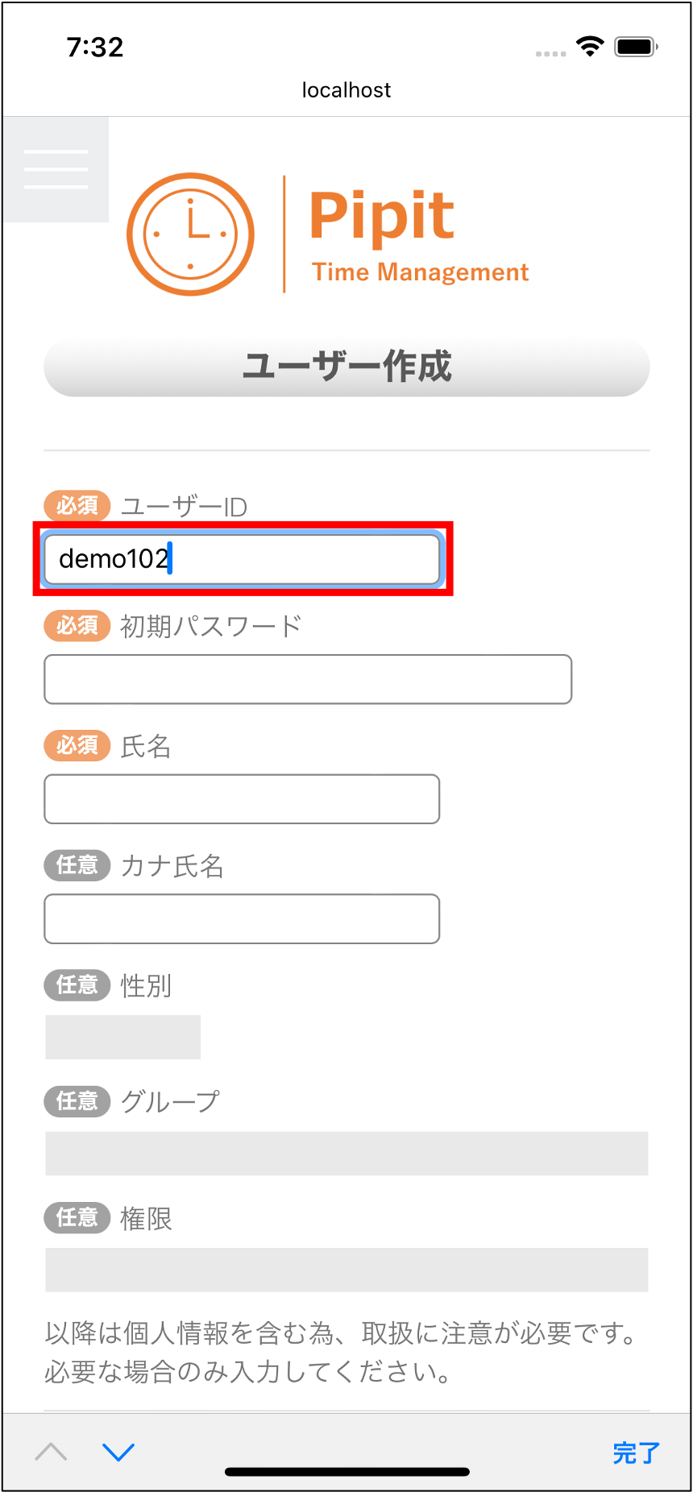
Task: Tap the Wi-Fi status icon
Action: point(590,47)
